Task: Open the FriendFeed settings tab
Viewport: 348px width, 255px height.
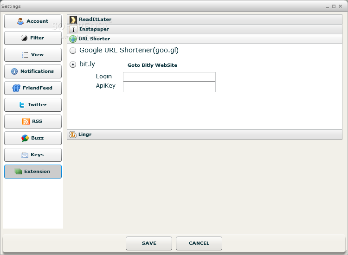Action: click(x=33, y=88)
